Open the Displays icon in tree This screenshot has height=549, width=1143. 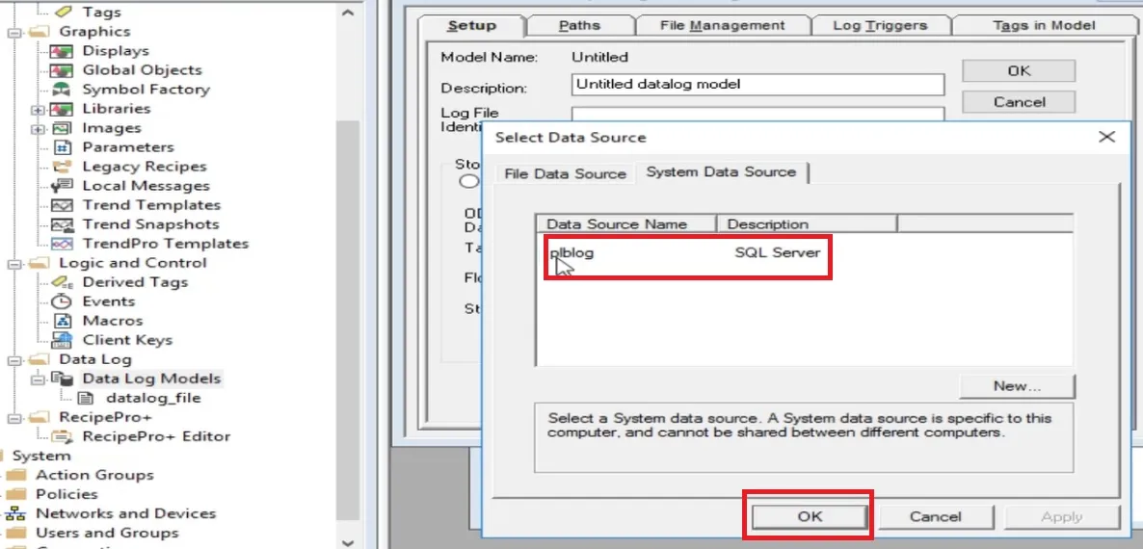click(x=63, y=51)
